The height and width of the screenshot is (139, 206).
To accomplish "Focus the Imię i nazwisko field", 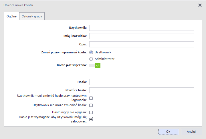I will pos(142,36).
